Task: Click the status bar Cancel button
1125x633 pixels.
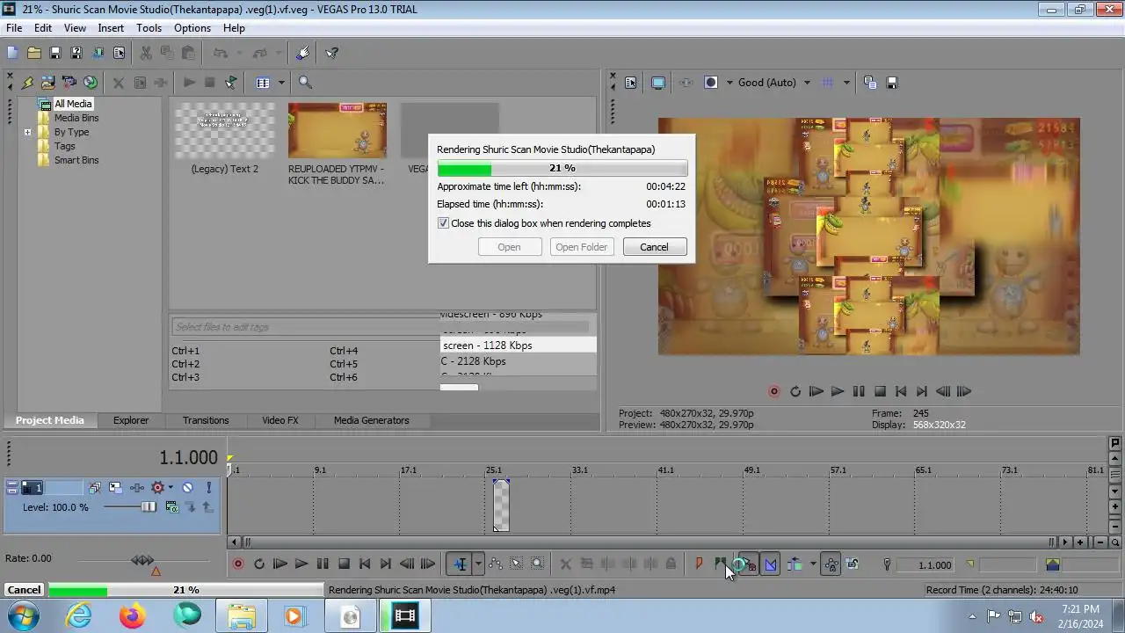Action: [24, 590]
